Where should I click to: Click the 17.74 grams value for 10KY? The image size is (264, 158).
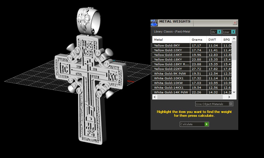click(x=196, y=50)
